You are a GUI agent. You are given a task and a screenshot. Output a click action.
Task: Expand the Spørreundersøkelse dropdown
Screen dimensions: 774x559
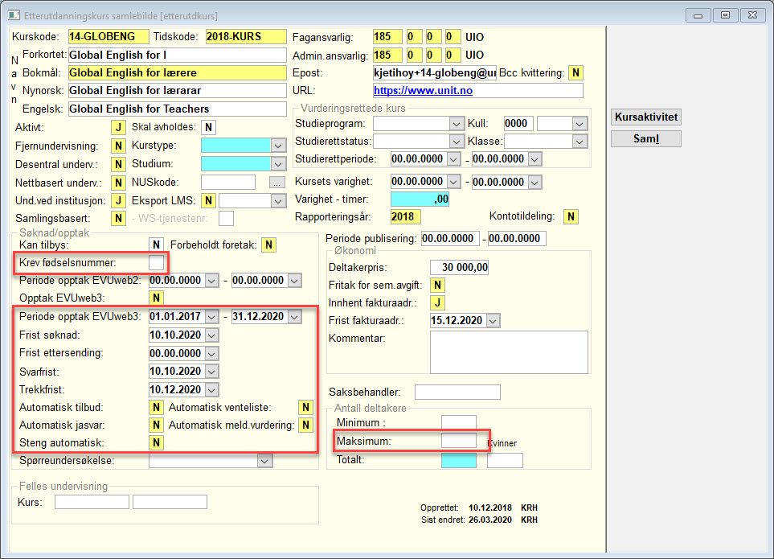pos(264,461)
